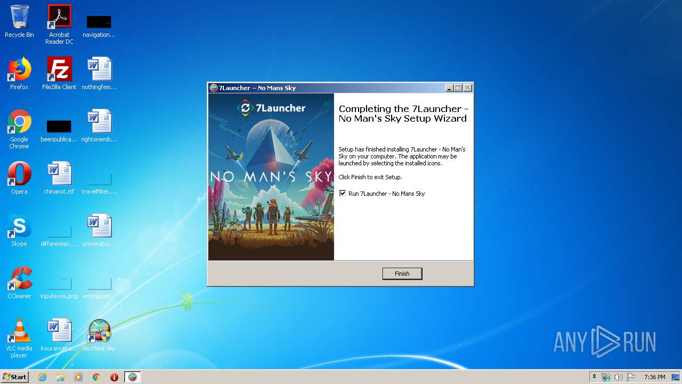Click the "Click Finish to exit Setup." text
Viewport: 682px width, 384px height.
(x=370, y=177)
